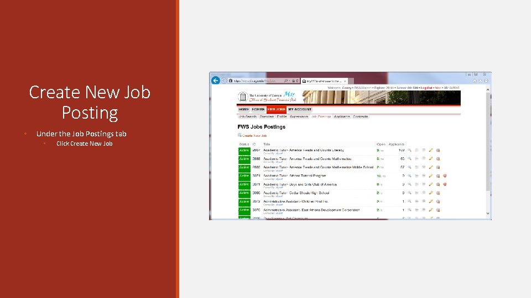Click the browser forward arrow button
This screenshot has width=531, height=298.
tap(224, 81)
